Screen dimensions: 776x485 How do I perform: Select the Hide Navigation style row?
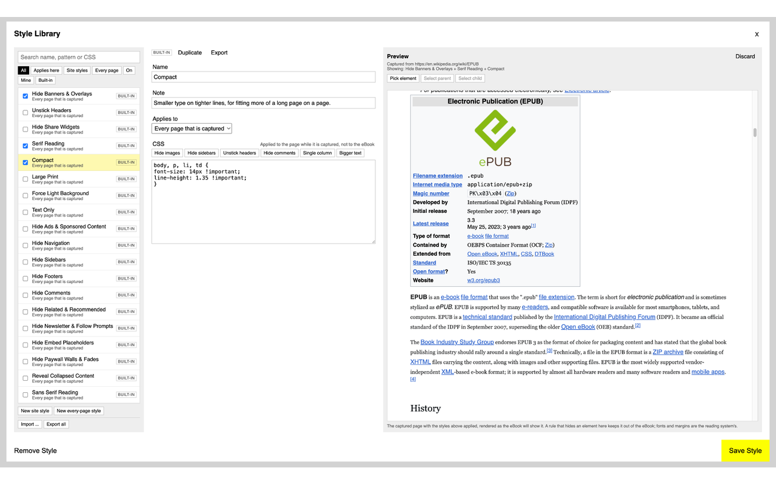[x=79, y=246]
